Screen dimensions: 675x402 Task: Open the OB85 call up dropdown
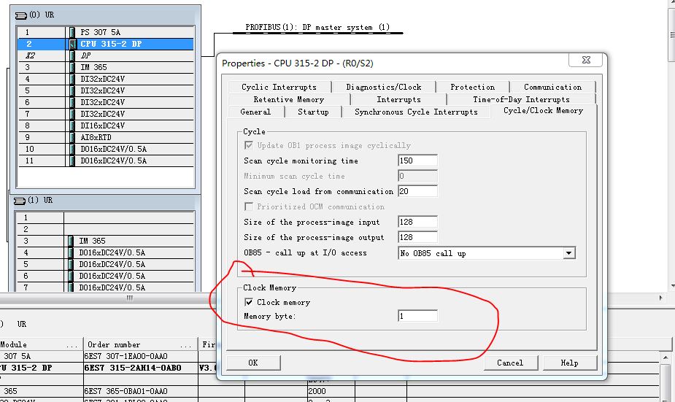click(x=568, y=253)
